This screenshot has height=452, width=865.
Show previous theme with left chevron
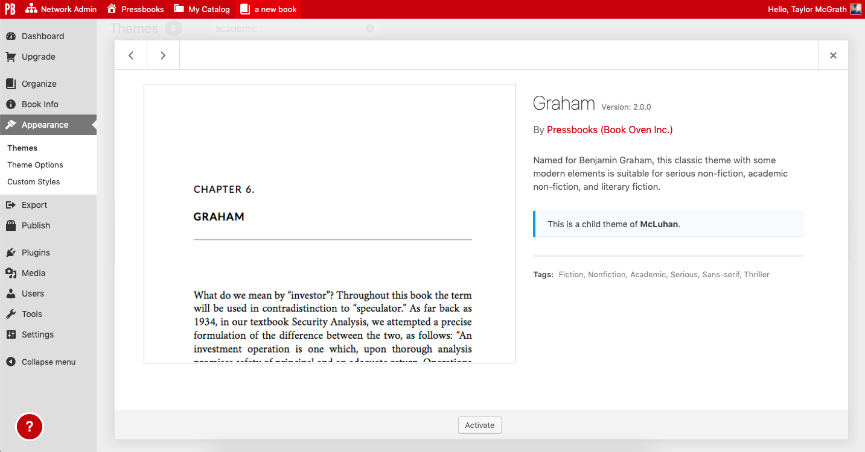pyautogui.click(x=131, y=55)
